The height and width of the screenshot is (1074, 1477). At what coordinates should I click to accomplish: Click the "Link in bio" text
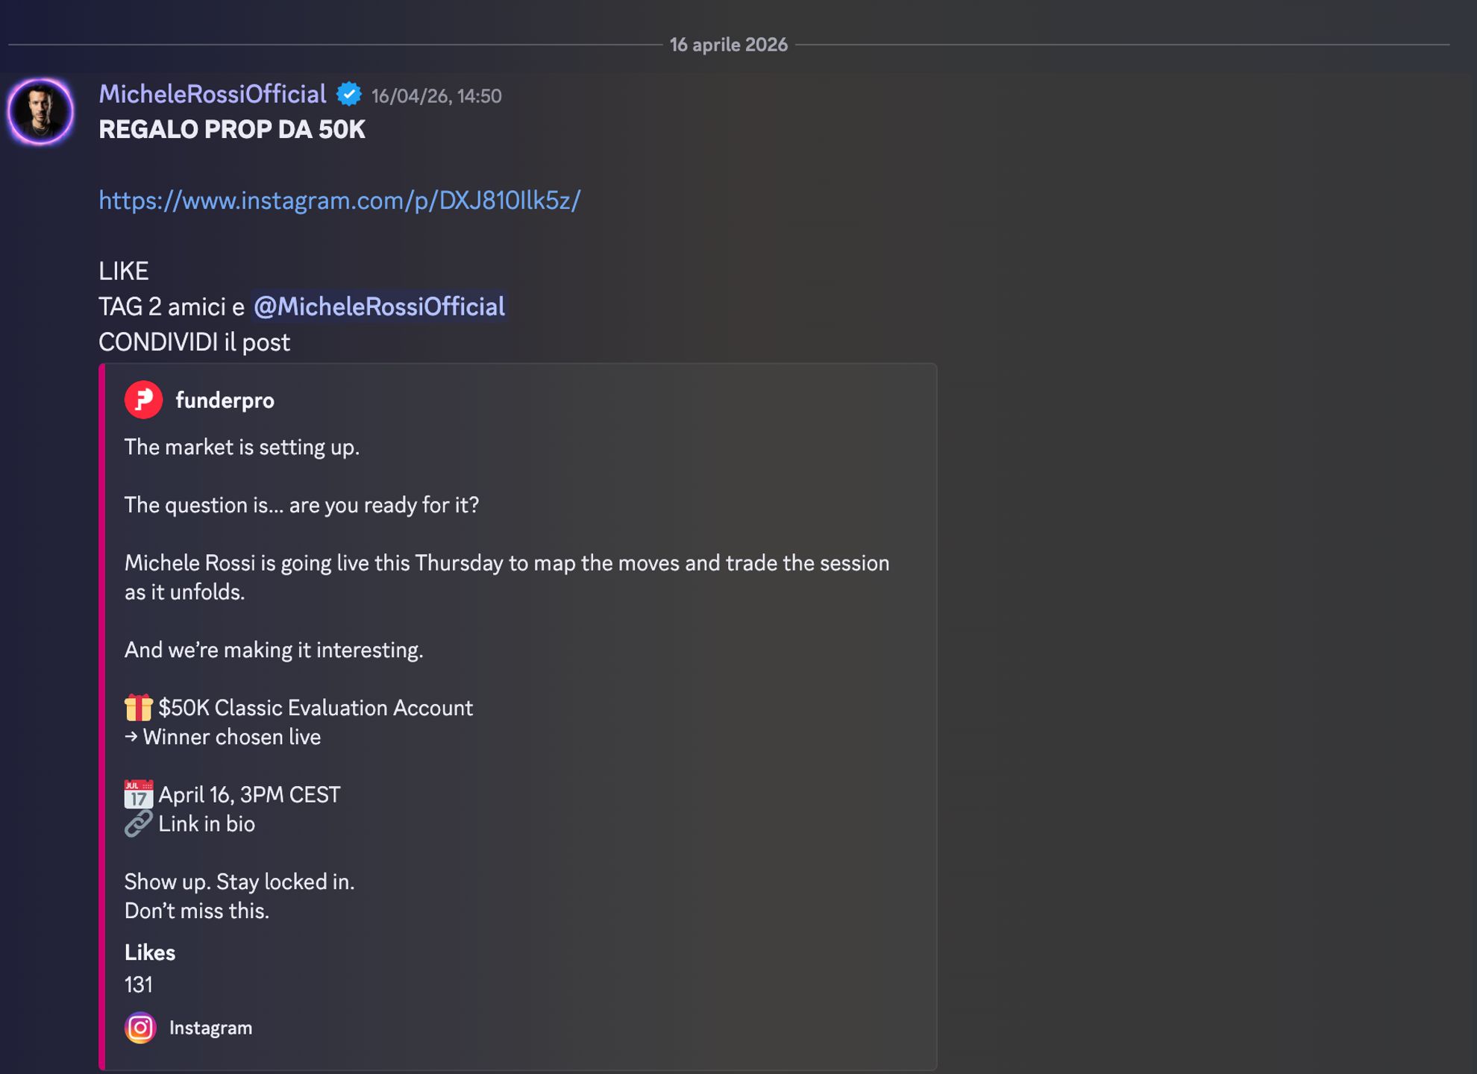point(207,824)
